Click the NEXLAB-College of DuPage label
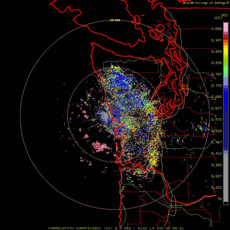This screenshot has width=230, height=230. [204, 3]
